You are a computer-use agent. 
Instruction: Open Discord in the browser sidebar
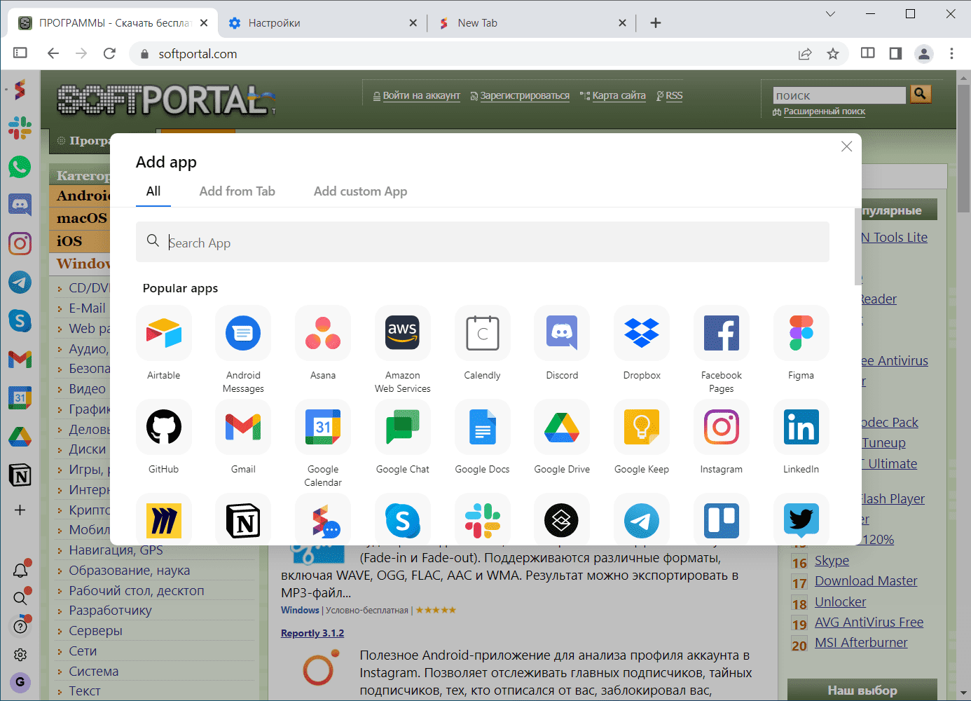pyautogui.click(x=20, y=205)
